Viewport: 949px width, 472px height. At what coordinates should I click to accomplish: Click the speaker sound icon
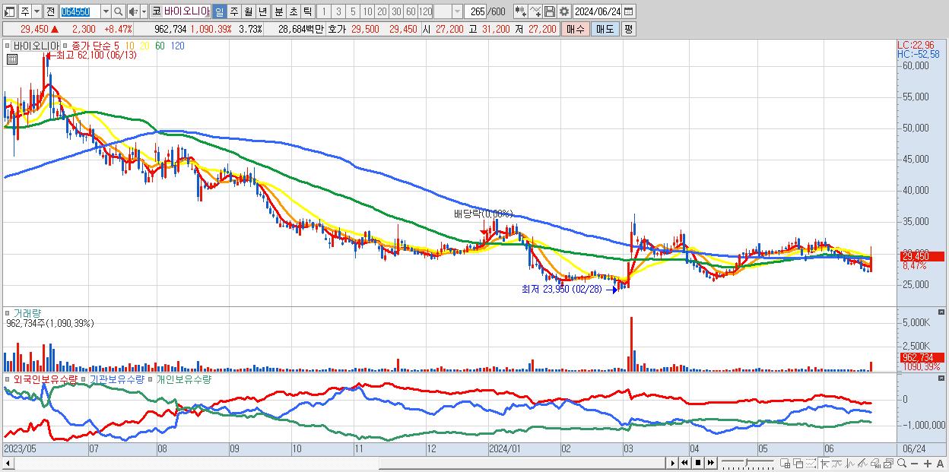(x=133, y=12)
